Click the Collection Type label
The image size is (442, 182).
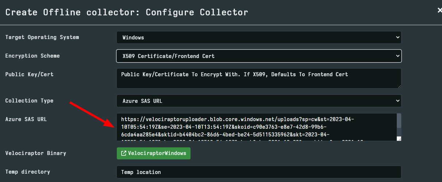click(29, 101)
